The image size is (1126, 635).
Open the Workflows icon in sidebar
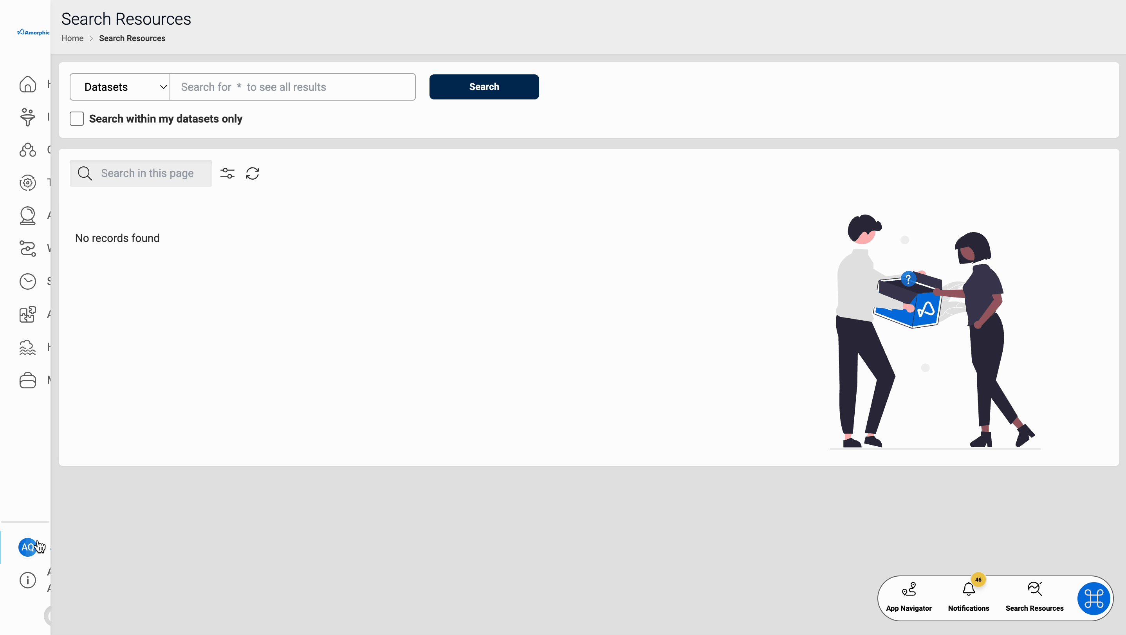(28, 248)
